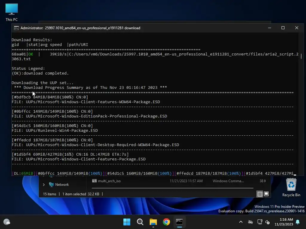Open the network status tray icon
306x229 pixels.
(x=260, y=222)
